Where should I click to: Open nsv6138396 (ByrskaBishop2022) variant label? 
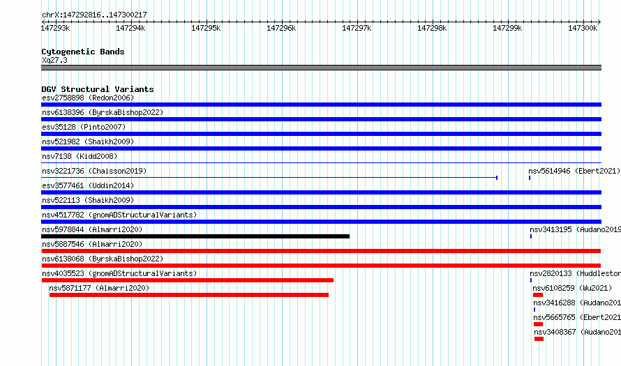(103, 112)
